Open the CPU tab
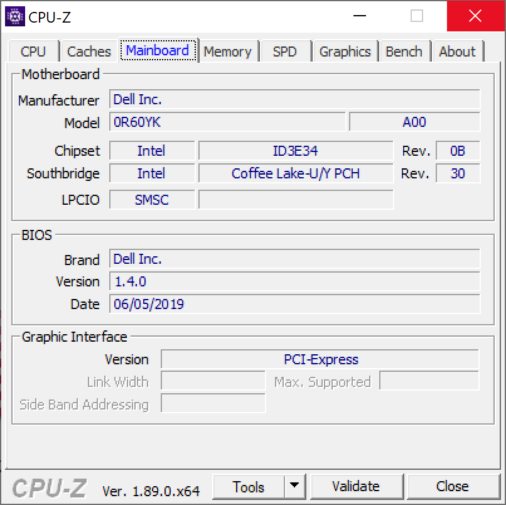506x505 pixels. click(33, 52)
